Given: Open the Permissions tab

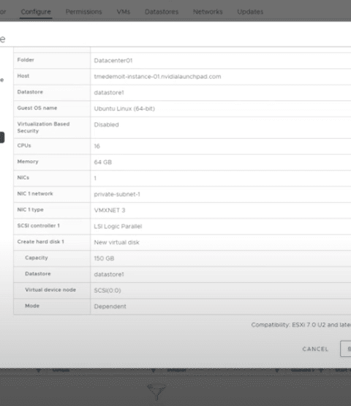Looking at the screenshot, I should [x=83, y=12].
